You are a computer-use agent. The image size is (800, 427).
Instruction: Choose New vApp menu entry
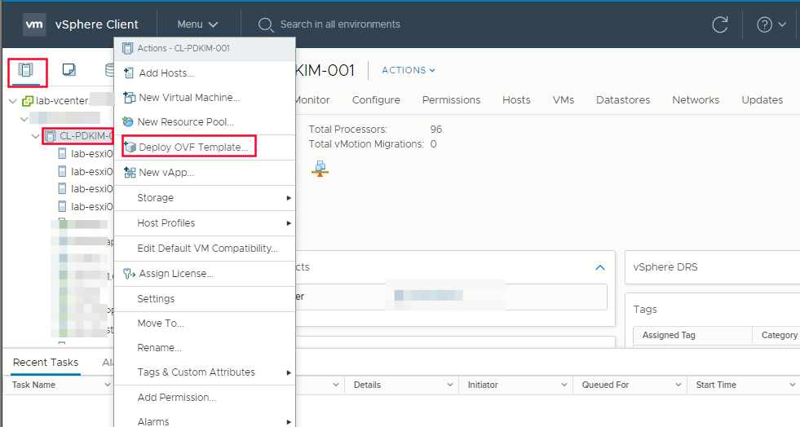click(205, 173)
